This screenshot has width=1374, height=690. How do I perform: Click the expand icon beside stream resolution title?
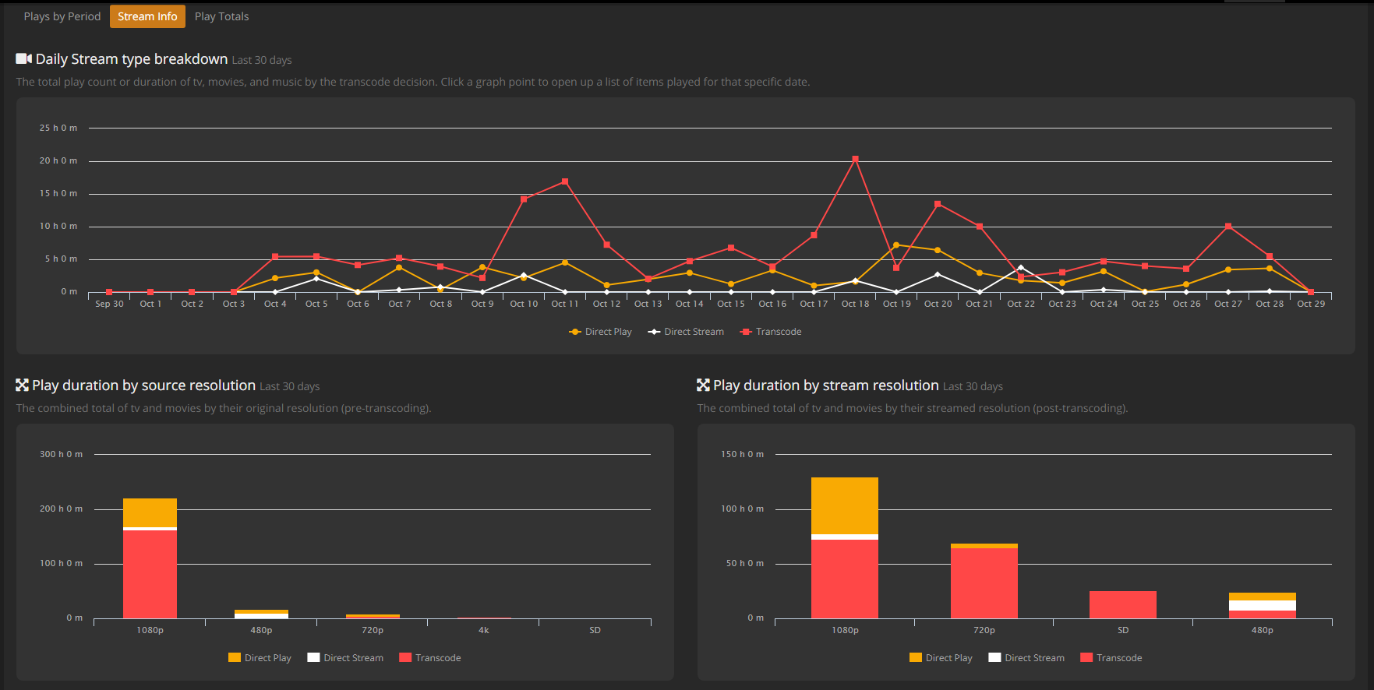[x=703, y=385]
